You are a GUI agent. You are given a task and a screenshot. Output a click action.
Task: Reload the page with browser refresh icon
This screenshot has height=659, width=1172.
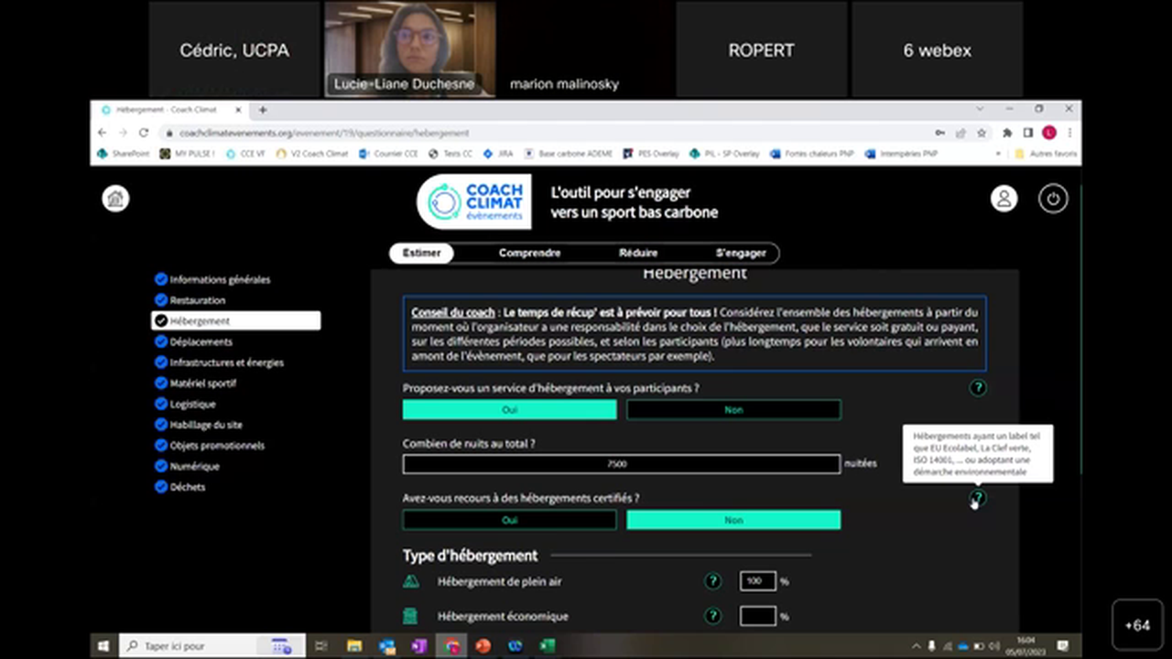click(144, 133)
